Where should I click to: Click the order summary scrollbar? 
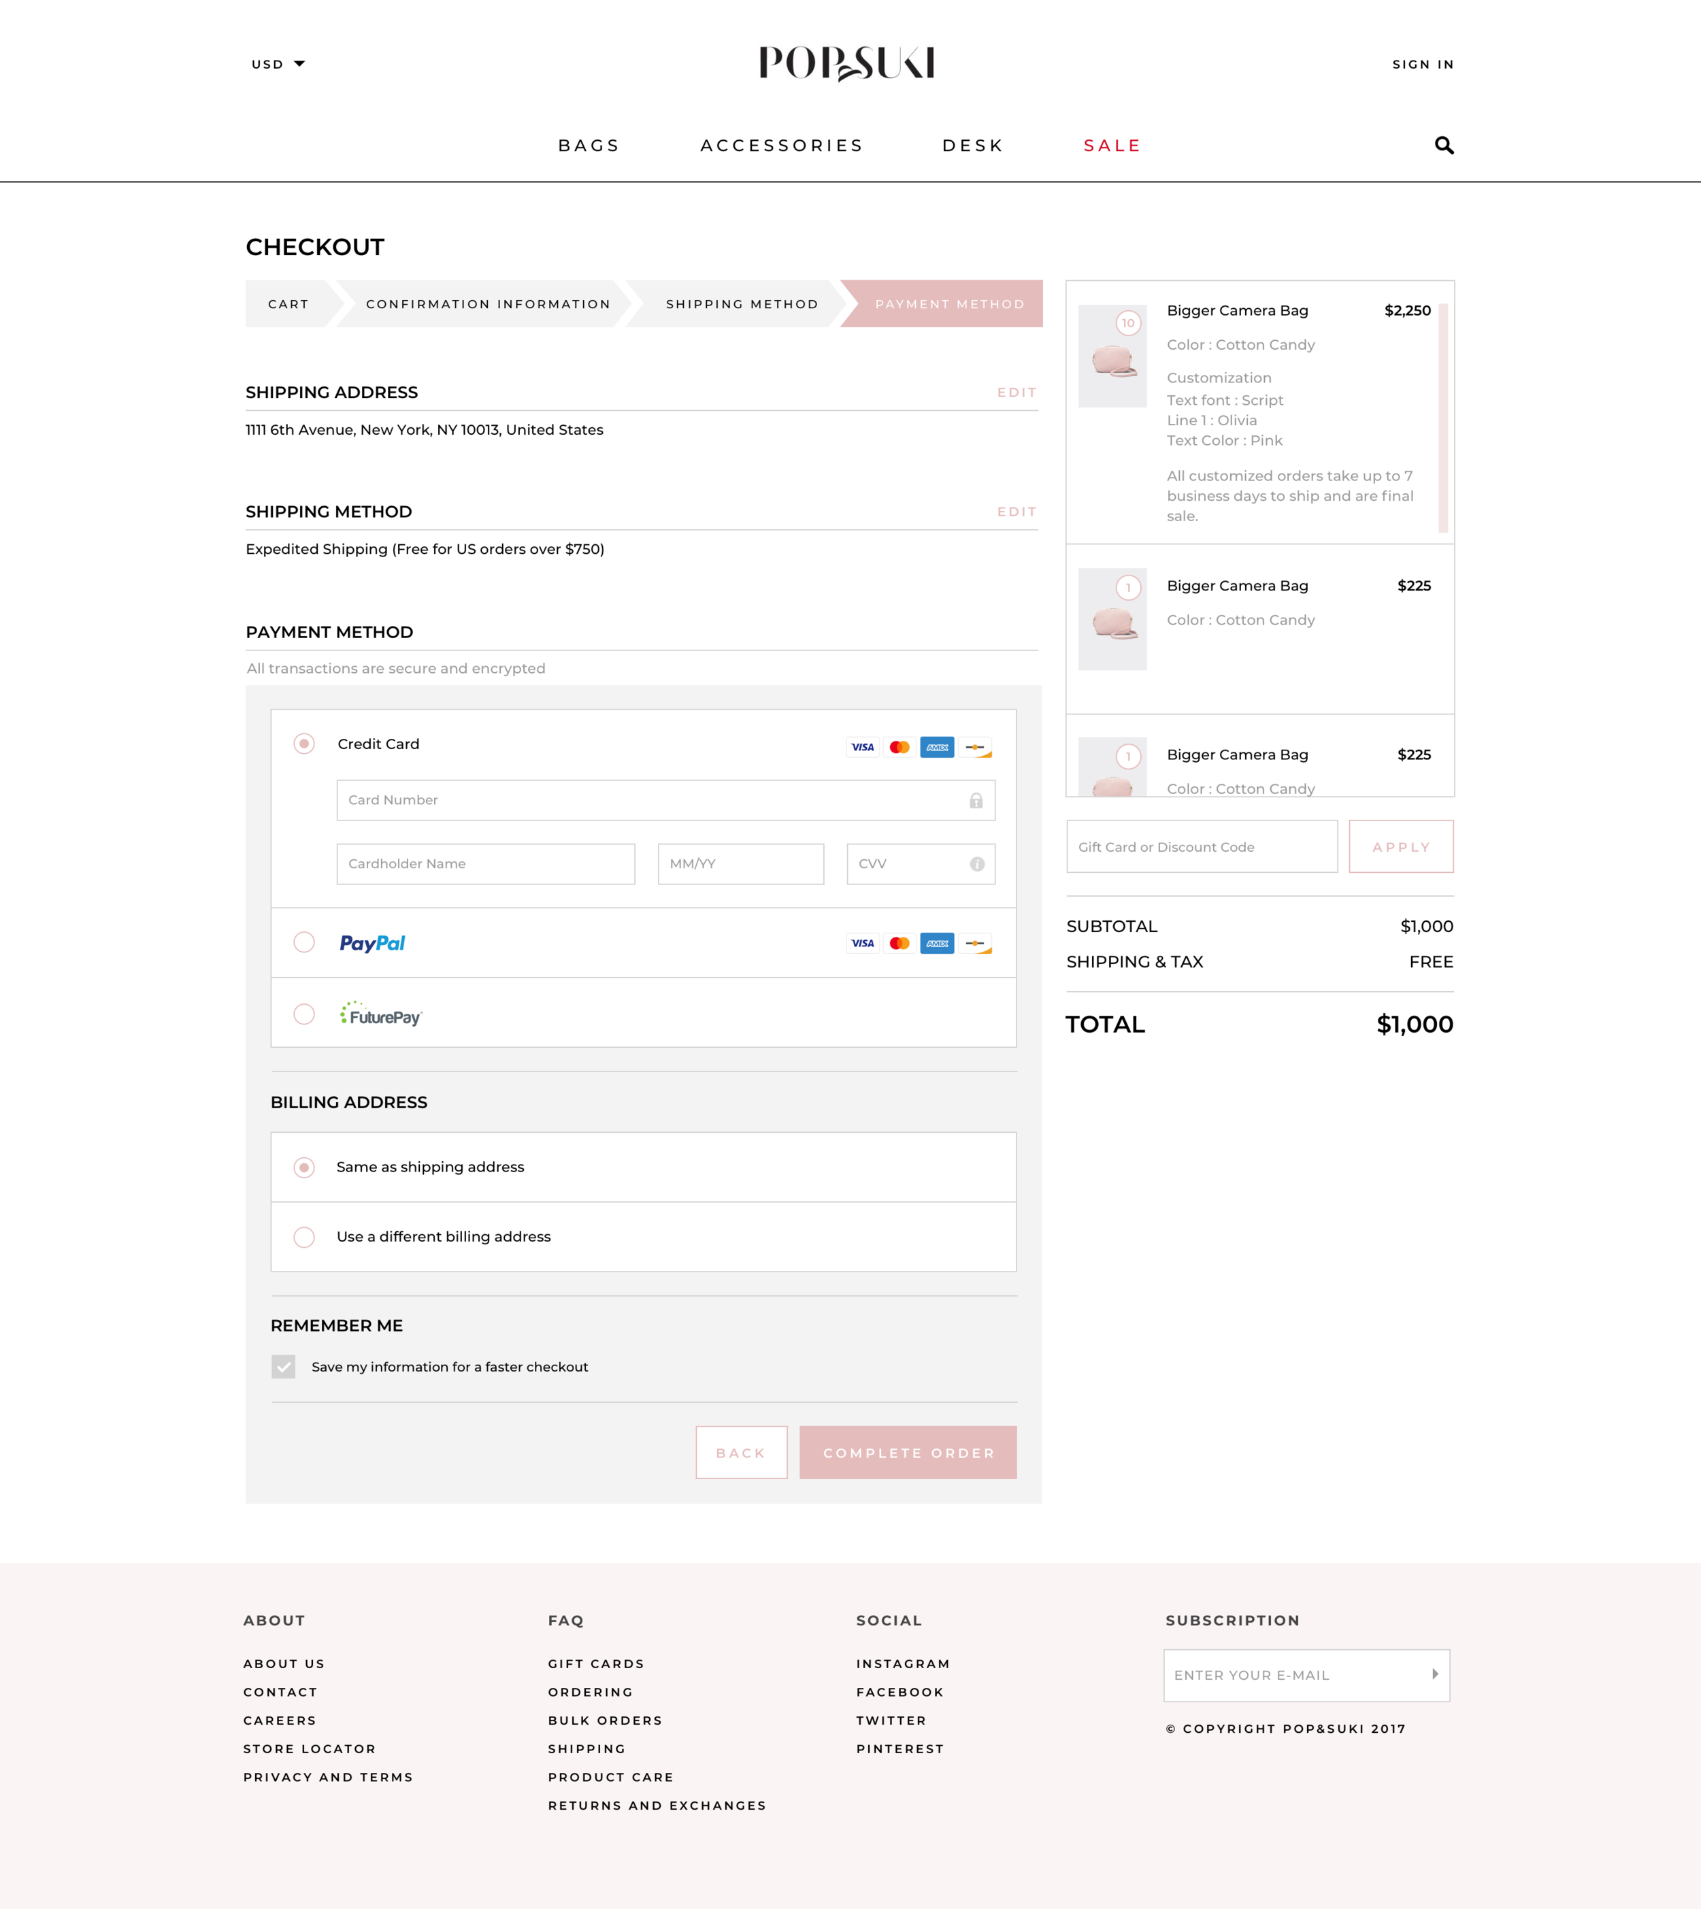pos(1442,418)
